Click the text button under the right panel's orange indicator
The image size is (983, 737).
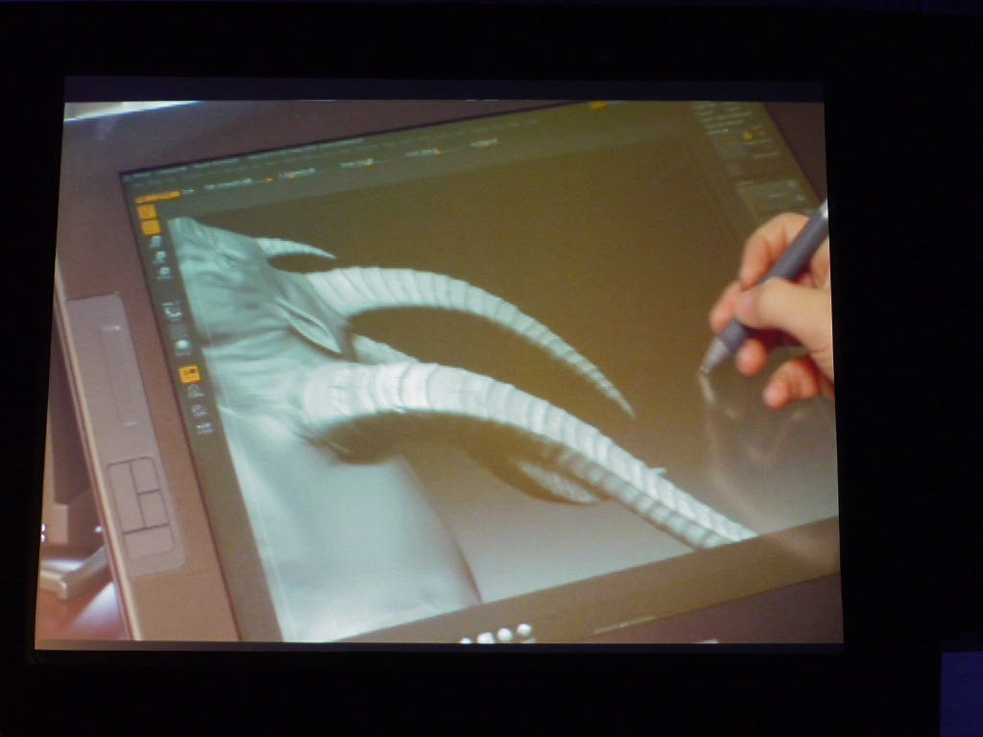click(764, 153)
